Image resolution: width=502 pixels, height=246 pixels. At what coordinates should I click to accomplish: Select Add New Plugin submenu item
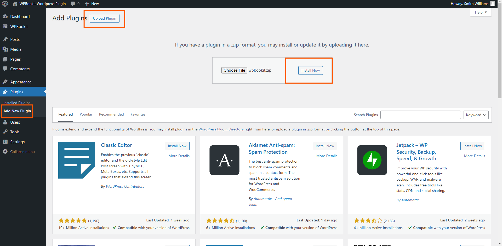pos(17,111)
